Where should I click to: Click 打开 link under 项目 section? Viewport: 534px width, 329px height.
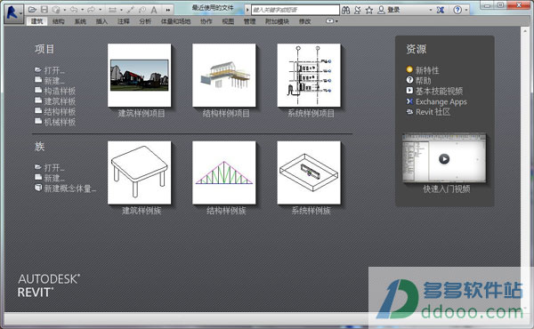click(53, 70)
